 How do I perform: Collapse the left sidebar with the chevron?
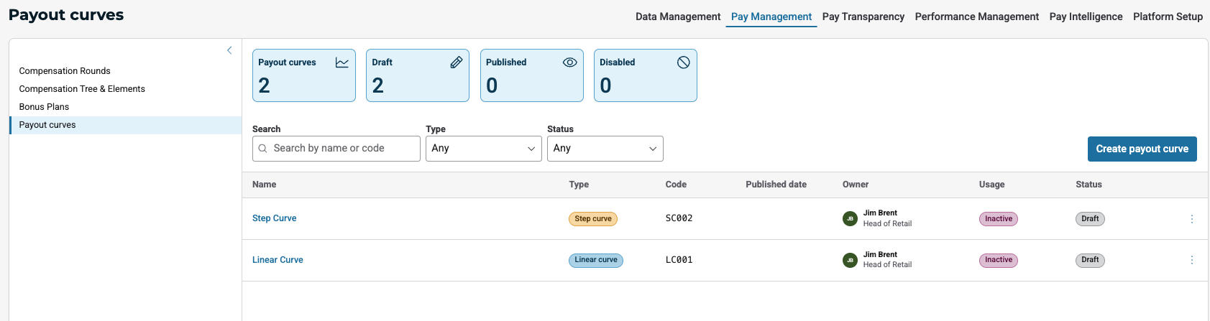click(229, 50)
